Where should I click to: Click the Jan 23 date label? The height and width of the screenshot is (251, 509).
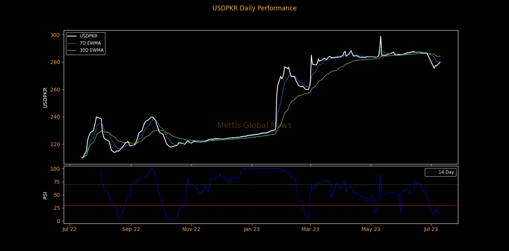(x=252, y=229)
